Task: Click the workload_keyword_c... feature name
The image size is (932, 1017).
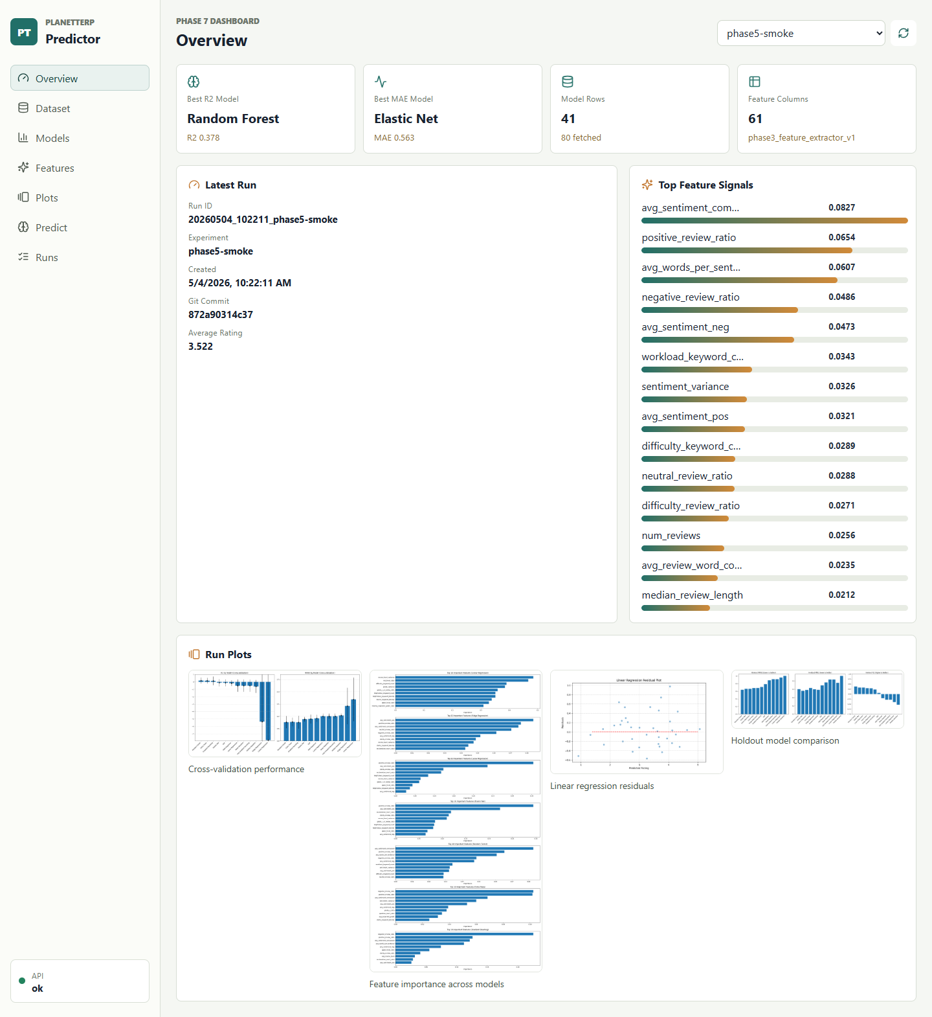Action: (x=693, y=356)
